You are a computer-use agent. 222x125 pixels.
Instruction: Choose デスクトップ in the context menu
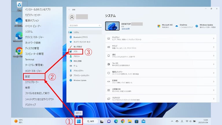[30, 105]
